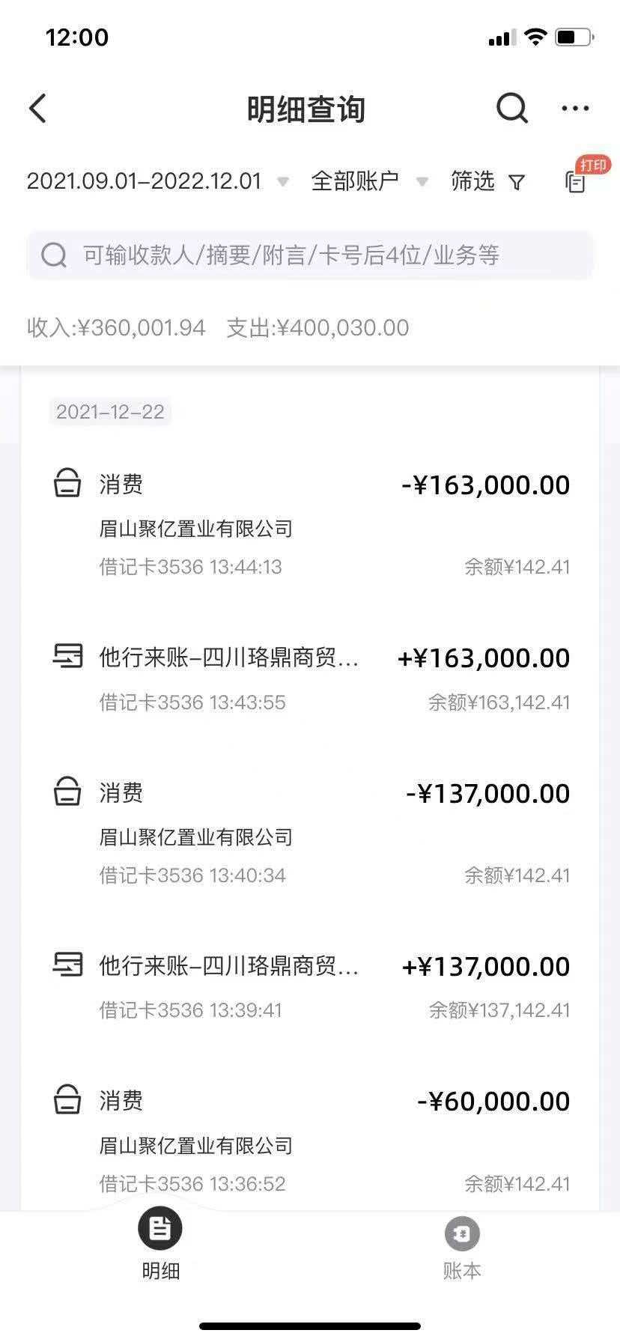Image resolution: width=620 pixels, height=1342 pixels.
Task: Open search using the magnifier icon
Action: [512, 109]
